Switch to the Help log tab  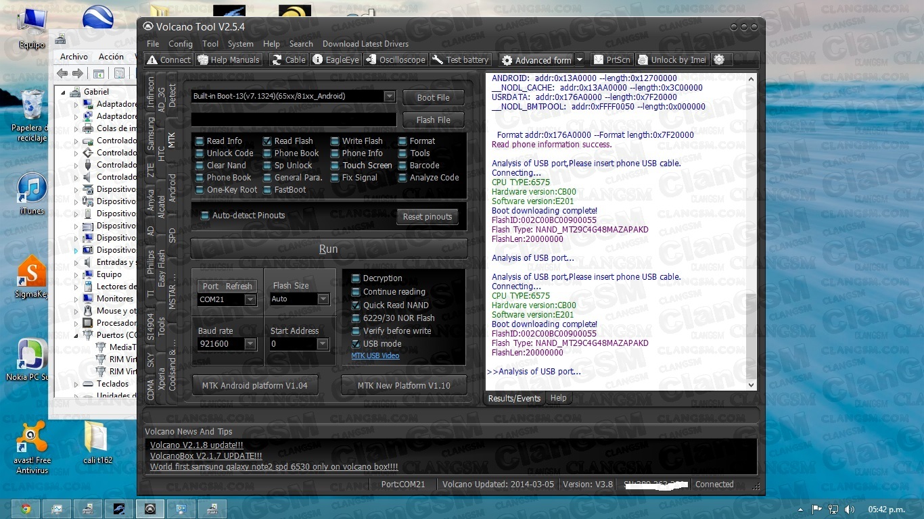point(558,398)
